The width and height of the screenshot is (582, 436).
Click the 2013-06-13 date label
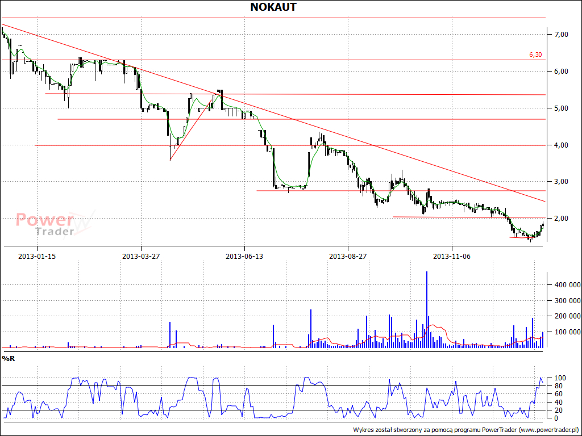[244, 256]
